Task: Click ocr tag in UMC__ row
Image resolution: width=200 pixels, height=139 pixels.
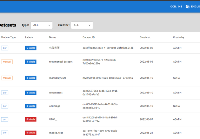Action: [5, 119]
